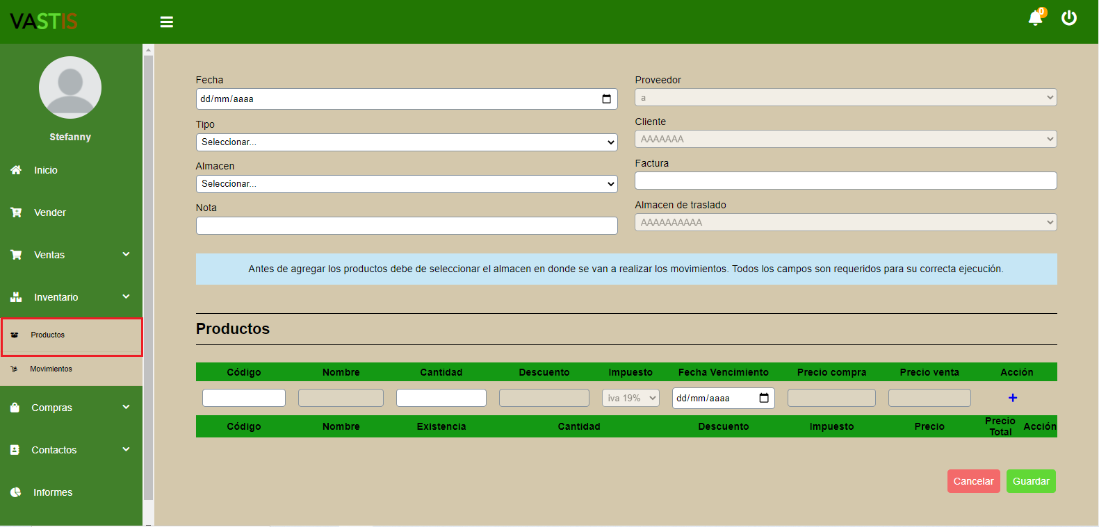
Task: Click the Guardar button
Action: coord(1031,481)
